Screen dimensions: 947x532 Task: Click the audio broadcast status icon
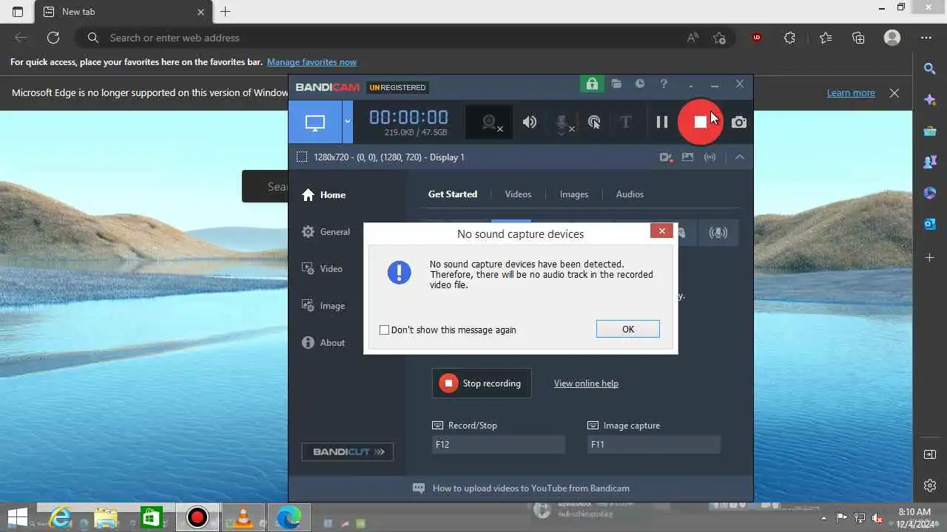710,157
